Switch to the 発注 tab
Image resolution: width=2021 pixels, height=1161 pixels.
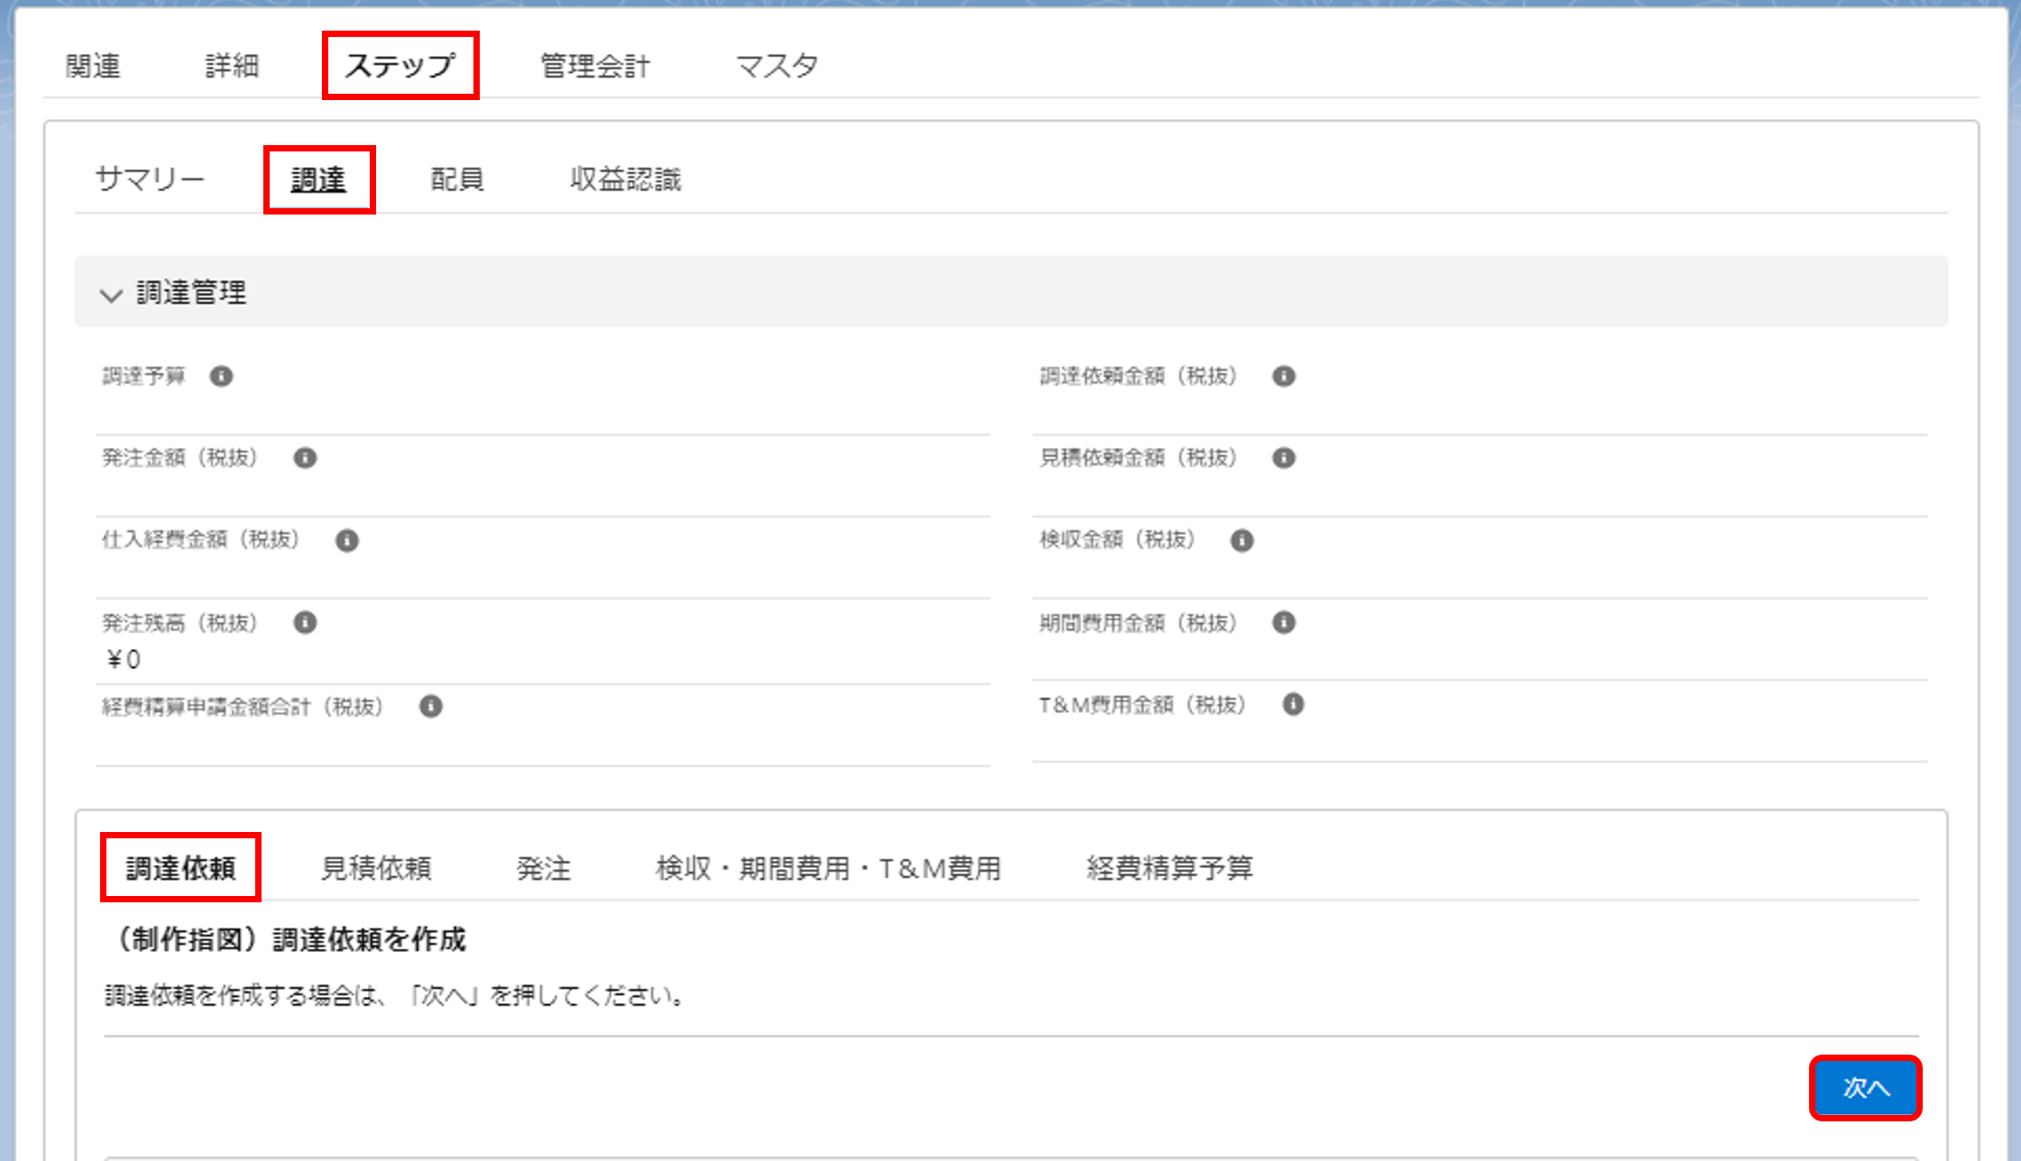544,868
